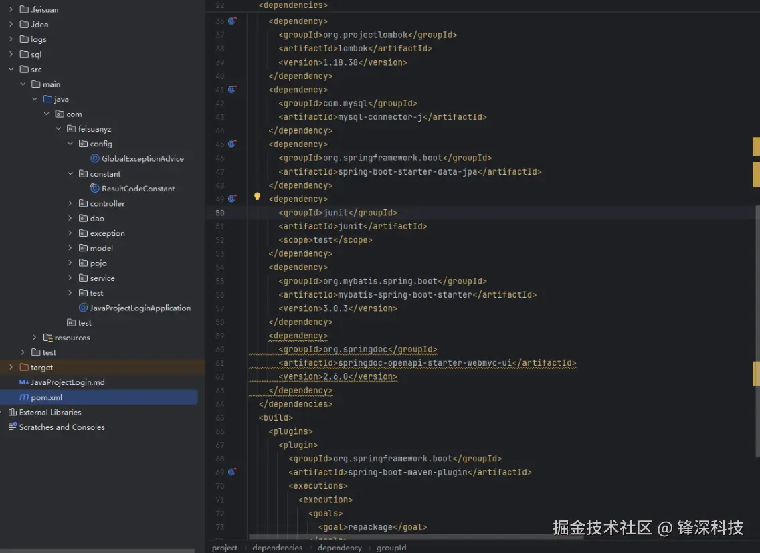Click mysql-connector-j artifactId text

(380, 117)
